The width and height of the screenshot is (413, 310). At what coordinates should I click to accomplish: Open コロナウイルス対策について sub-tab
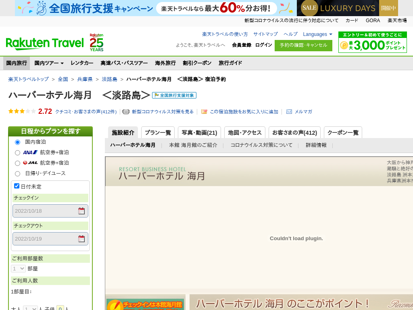pyautogui.click(x=261, y=145)
